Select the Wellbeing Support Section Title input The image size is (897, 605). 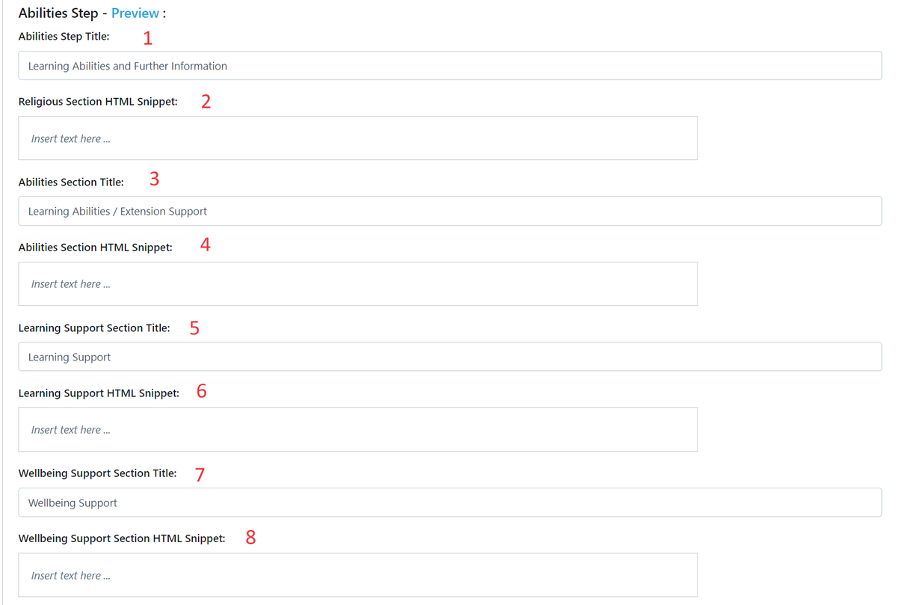tap(450, 503)
